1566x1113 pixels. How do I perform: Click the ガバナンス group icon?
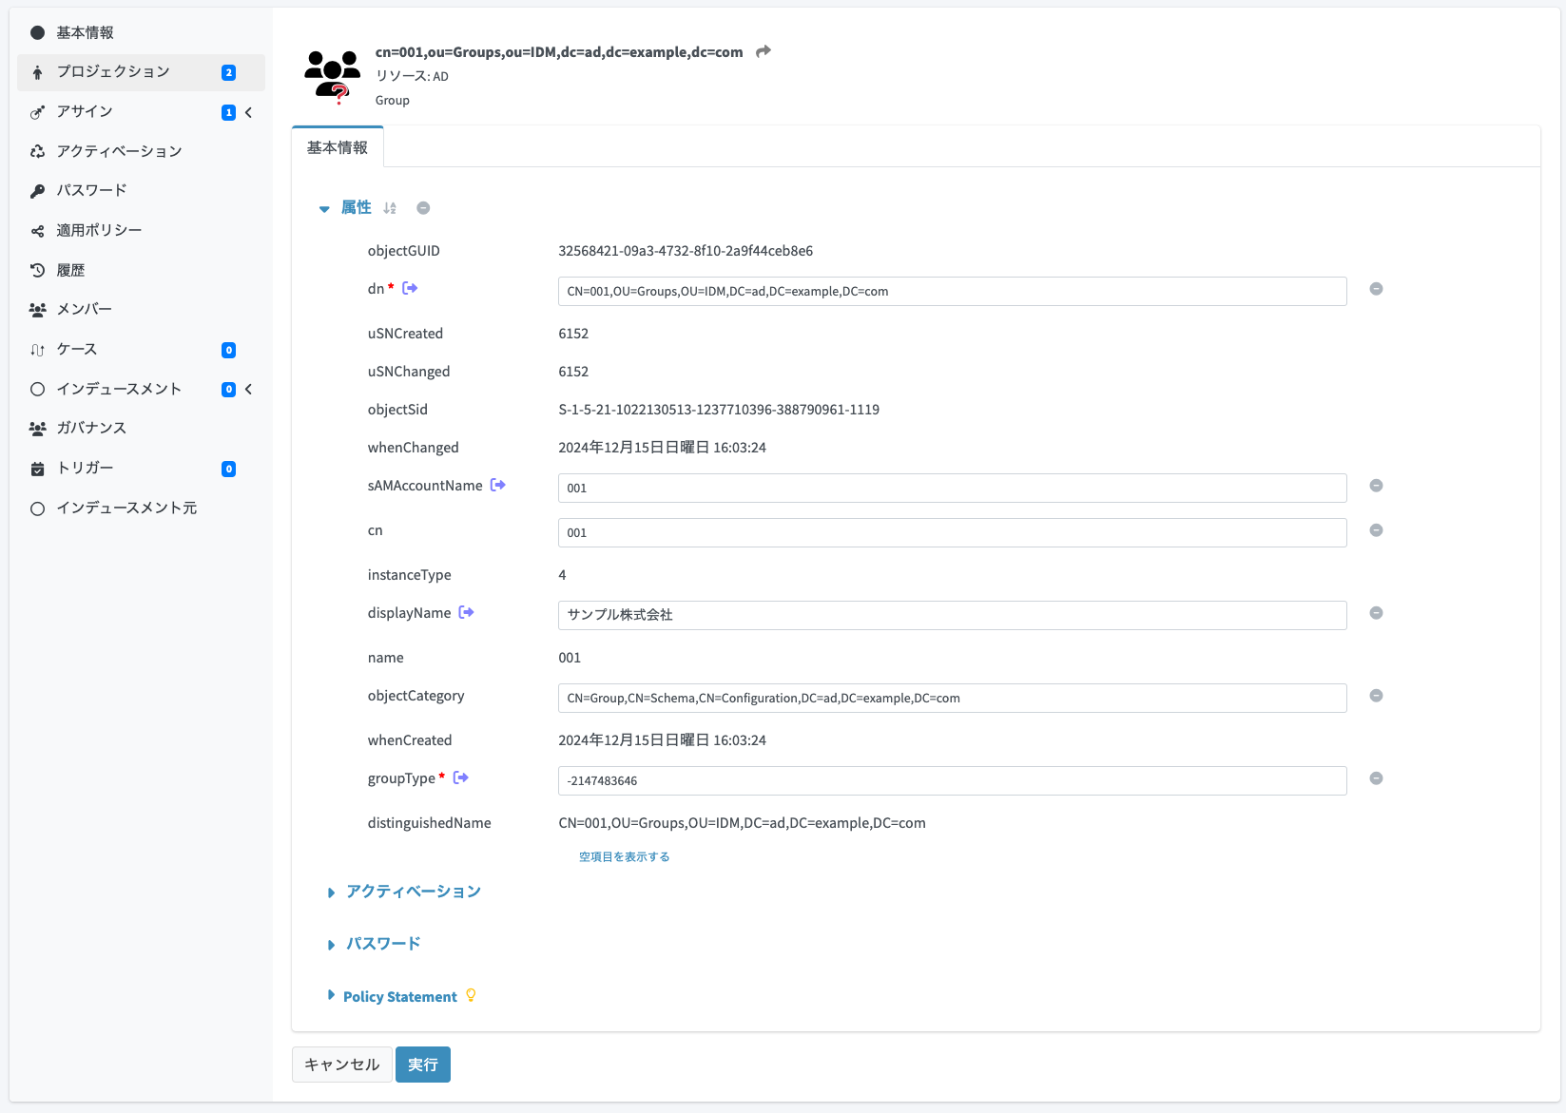tap(37, 429)
